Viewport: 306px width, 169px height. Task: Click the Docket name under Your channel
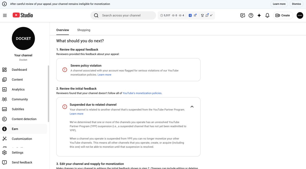tap(23, 60)
